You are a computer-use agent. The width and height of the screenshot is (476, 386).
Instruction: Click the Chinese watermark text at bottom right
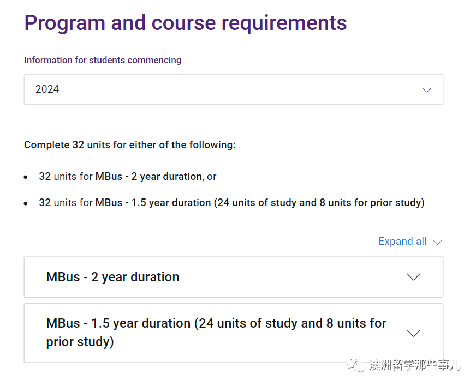[x=415, y=365]
